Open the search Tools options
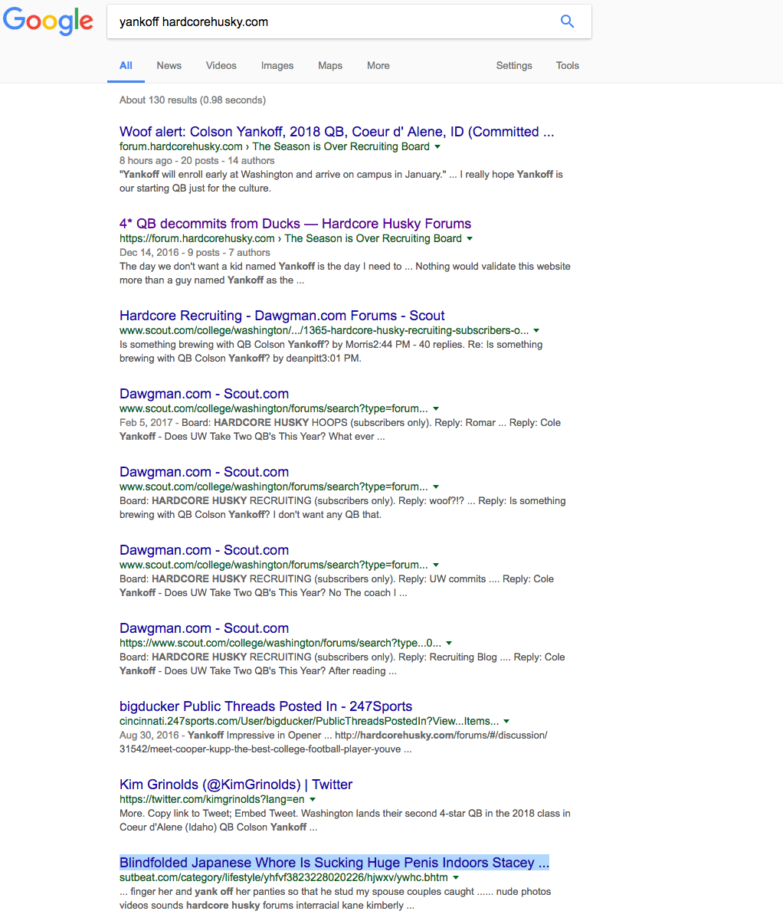 point(568,66)
